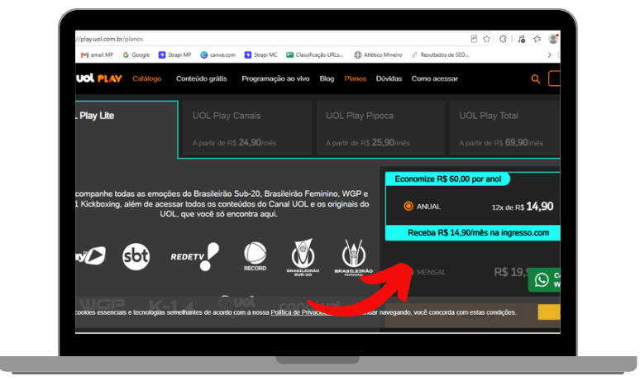Viewport: 640px width, 381px height.
Task: Open the browser profile avatar
Action: tap(553, 39)
